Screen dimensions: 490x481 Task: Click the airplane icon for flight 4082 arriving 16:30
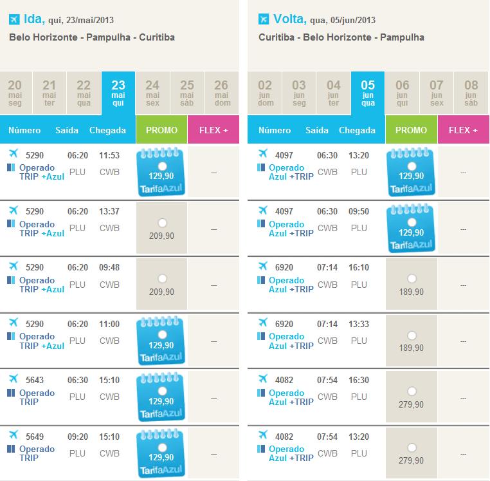[262, 379]
